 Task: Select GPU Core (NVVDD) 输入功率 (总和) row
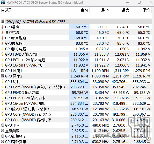click(76, 87)
